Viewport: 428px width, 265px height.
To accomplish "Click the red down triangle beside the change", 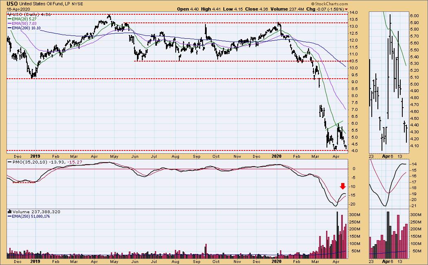I will (x=346, y=9).
